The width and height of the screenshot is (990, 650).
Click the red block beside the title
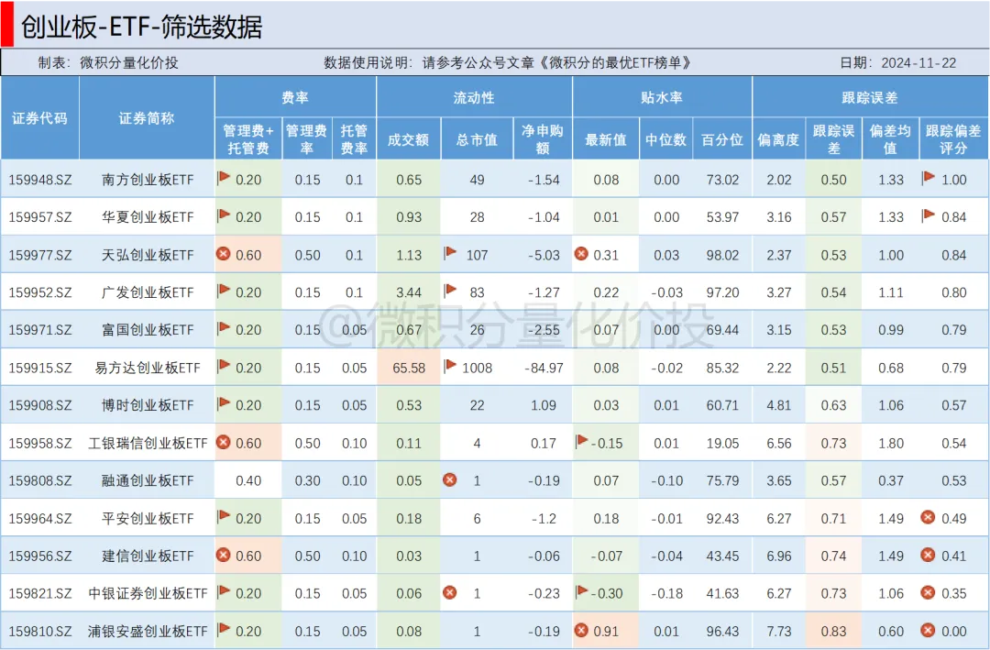pos(6,23)
